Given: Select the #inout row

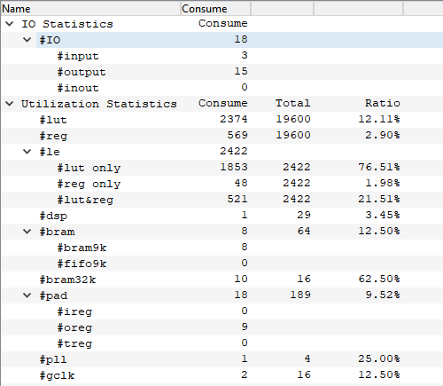Looking at the screenshot, I should 221,88.
